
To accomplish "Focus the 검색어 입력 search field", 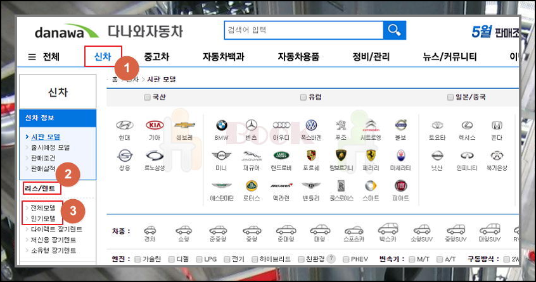I will [x=304, y=30].
